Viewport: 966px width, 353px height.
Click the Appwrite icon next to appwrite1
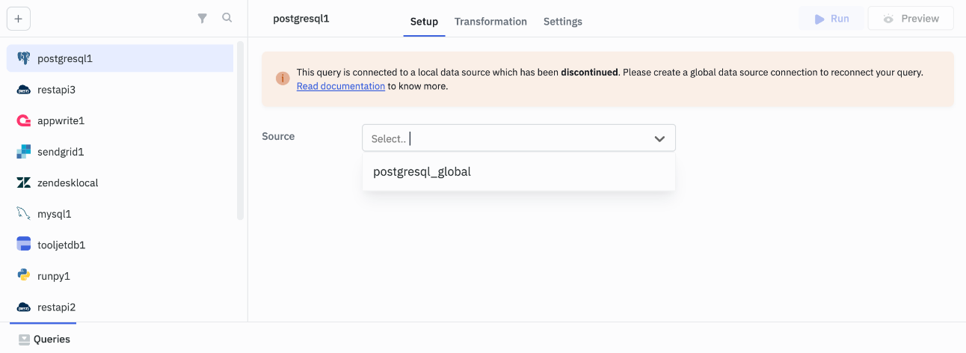click(x=23, y=120)
